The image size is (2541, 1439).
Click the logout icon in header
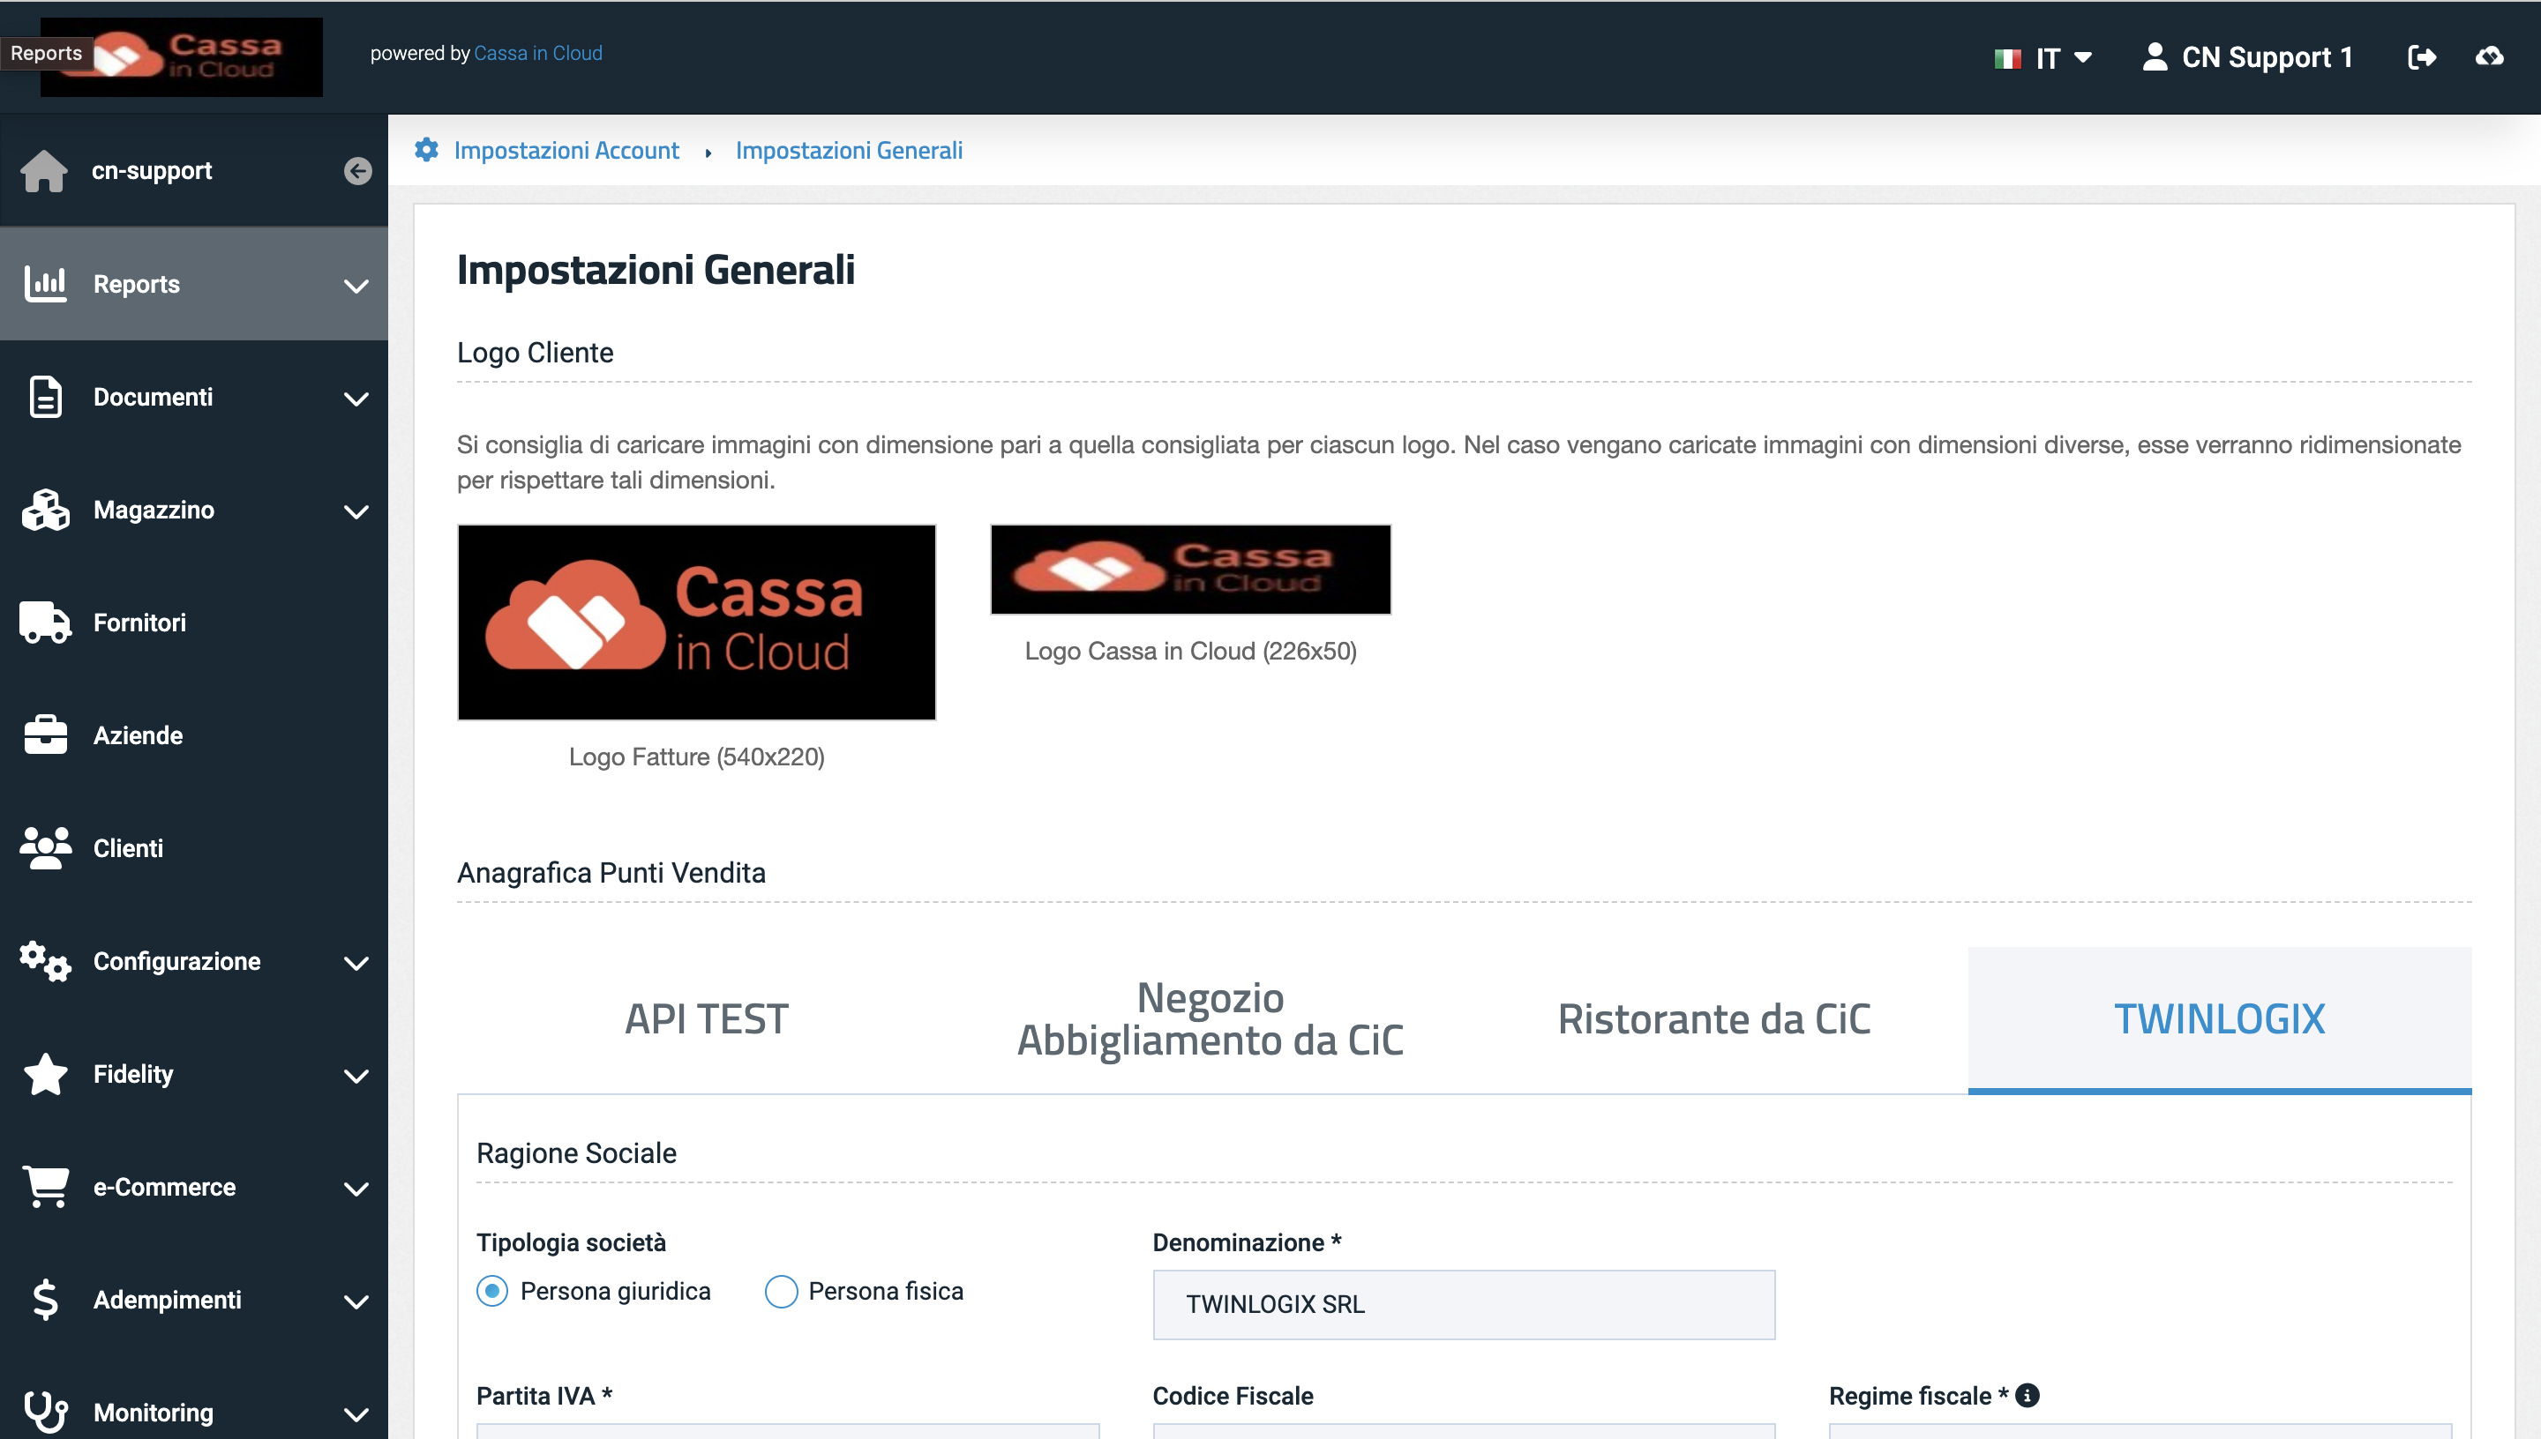2421,57
